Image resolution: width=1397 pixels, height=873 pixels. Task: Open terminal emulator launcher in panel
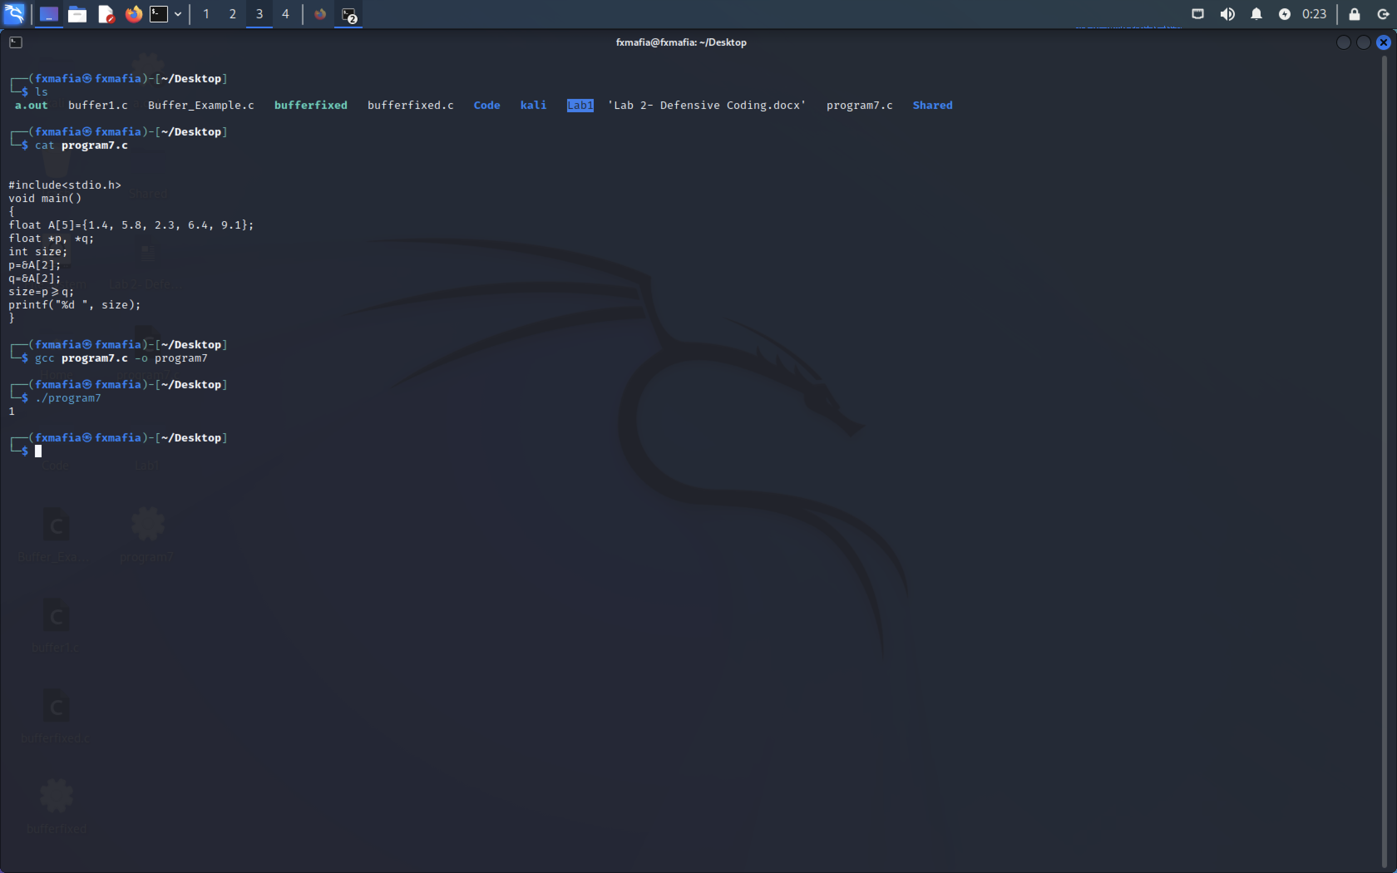pos(159,14)
